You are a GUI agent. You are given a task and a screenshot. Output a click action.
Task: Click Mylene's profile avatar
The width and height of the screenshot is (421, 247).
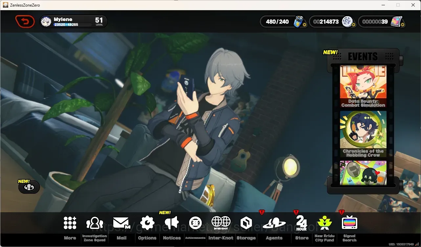(46, 22)
